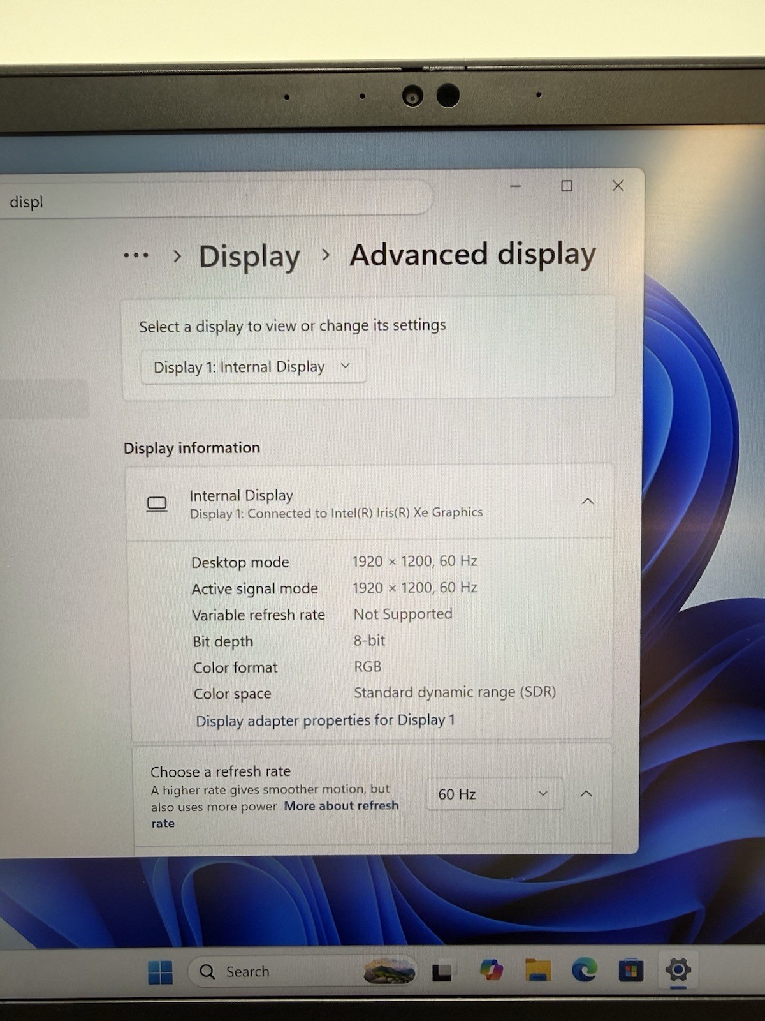
Task: Open Microsoft Store from the taskbar
Action: (630, 971)
